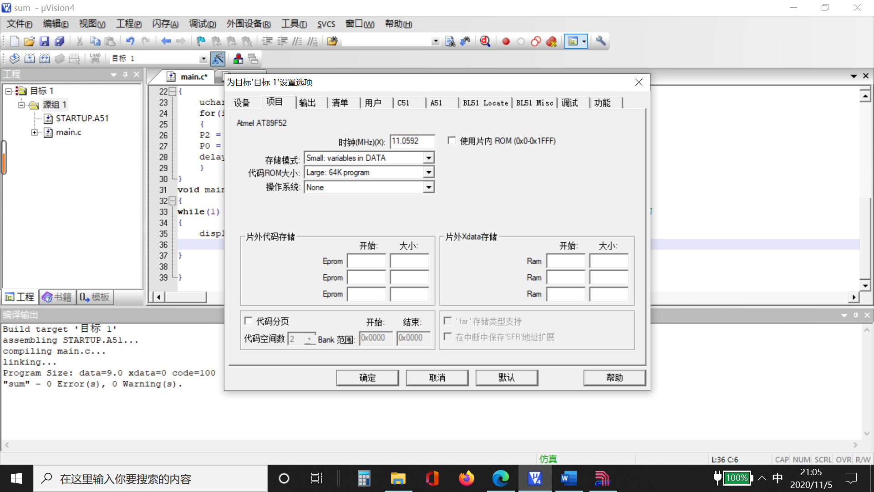
Task: Toggle the bookmark flag icon
Action: [201, 41]
